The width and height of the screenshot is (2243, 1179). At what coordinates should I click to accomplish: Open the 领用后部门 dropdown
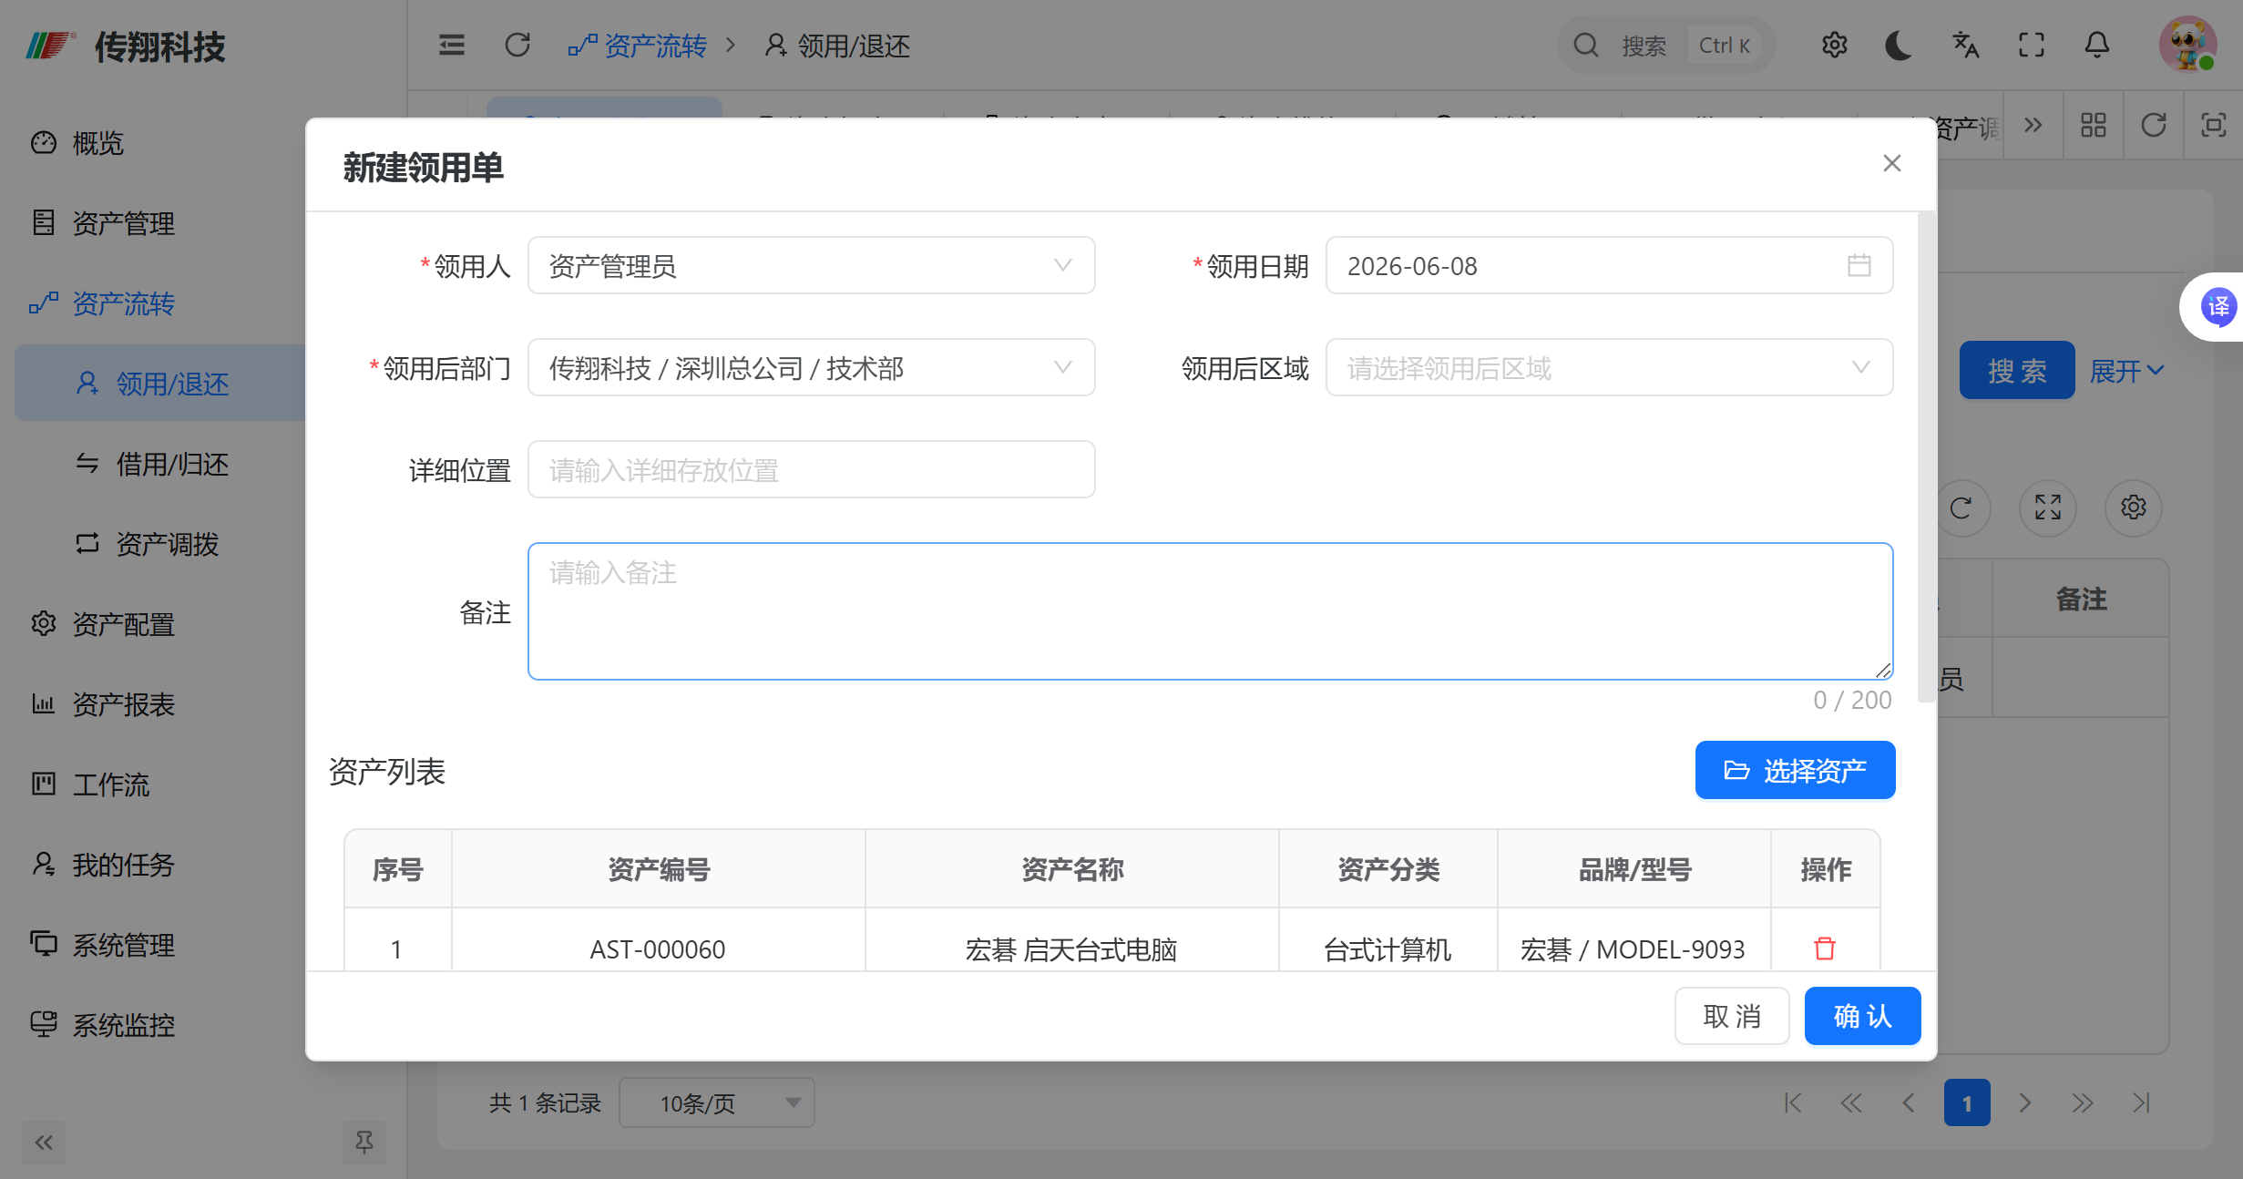coord(811,367)
